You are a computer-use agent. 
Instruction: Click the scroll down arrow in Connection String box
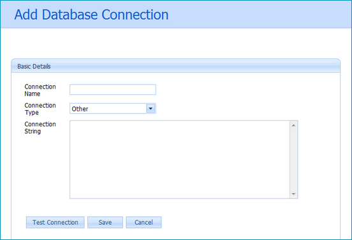pos(293,194)
